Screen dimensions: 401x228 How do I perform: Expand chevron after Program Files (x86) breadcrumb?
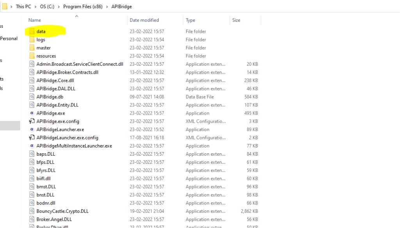point(107,7)
